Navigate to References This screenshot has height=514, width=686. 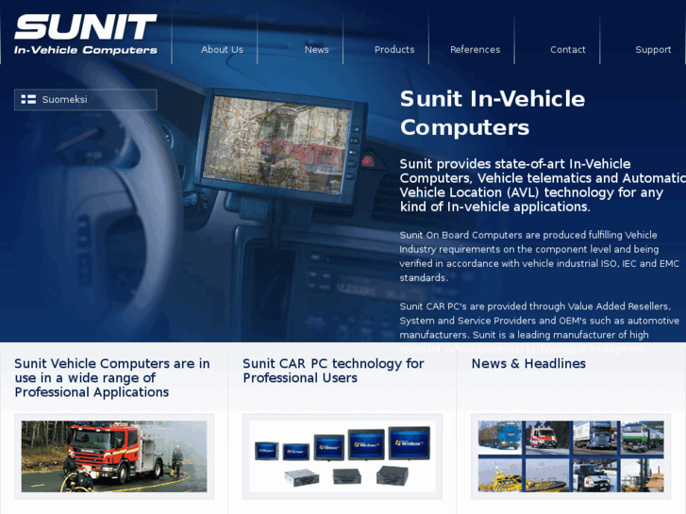(475, 49)
